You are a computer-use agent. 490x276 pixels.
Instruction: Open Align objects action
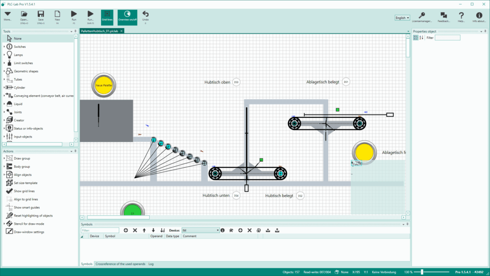coord(22,174)
